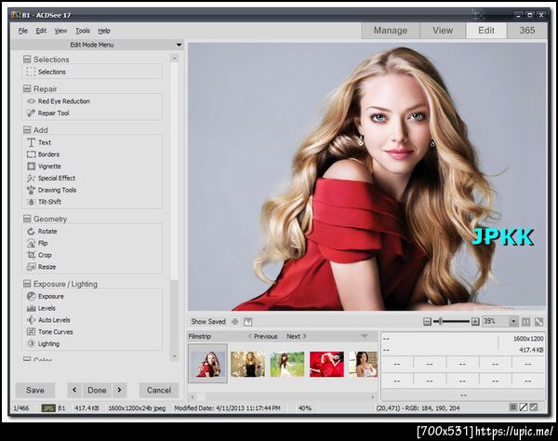Open the Help menu
558x441 pixels.
click(104, 31)
